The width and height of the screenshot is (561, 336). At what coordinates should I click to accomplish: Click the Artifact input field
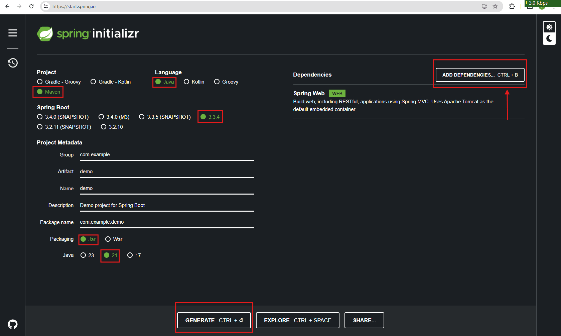tap(167, 172)
